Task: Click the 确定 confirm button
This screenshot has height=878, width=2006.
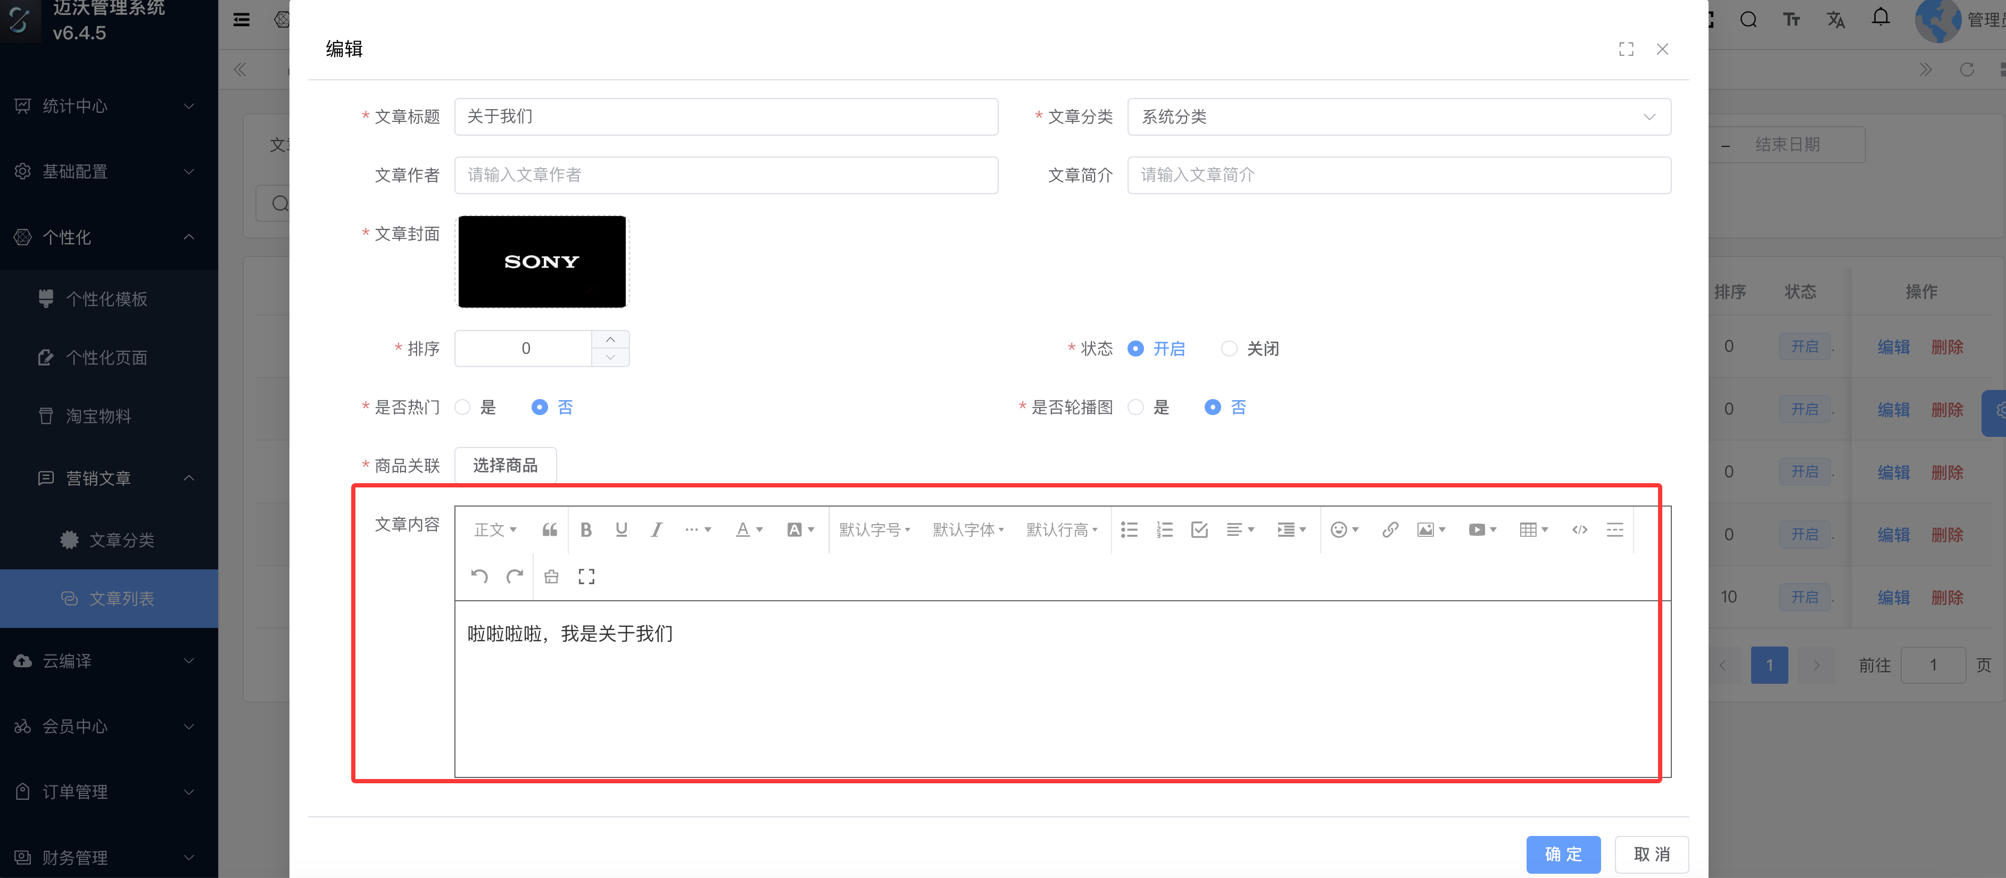Action: coord(1563,854)
